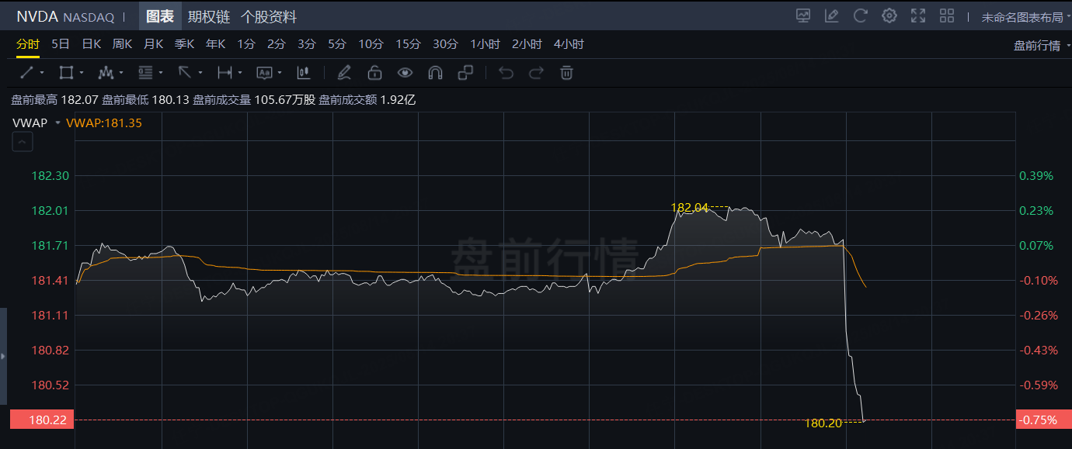
Task: Open Fibonacci tool options arrow
Action: [161, 73]
